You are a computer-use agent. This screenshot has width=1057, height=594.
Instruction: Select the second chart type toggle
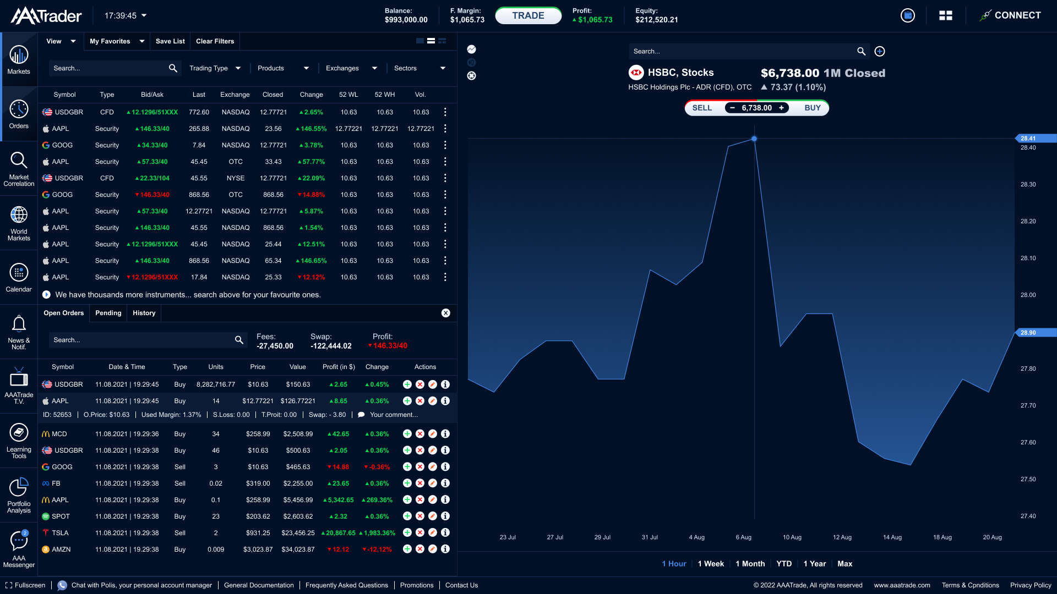[472, 62]
